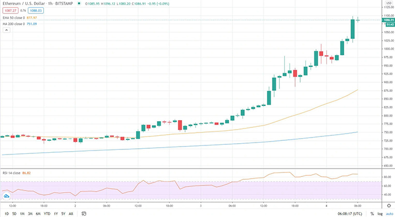Viewport: 395px width, 217px height.
Task: Collapse the indicator legend with the caret button
Action: pyautogui.click(x=7, y=30)
